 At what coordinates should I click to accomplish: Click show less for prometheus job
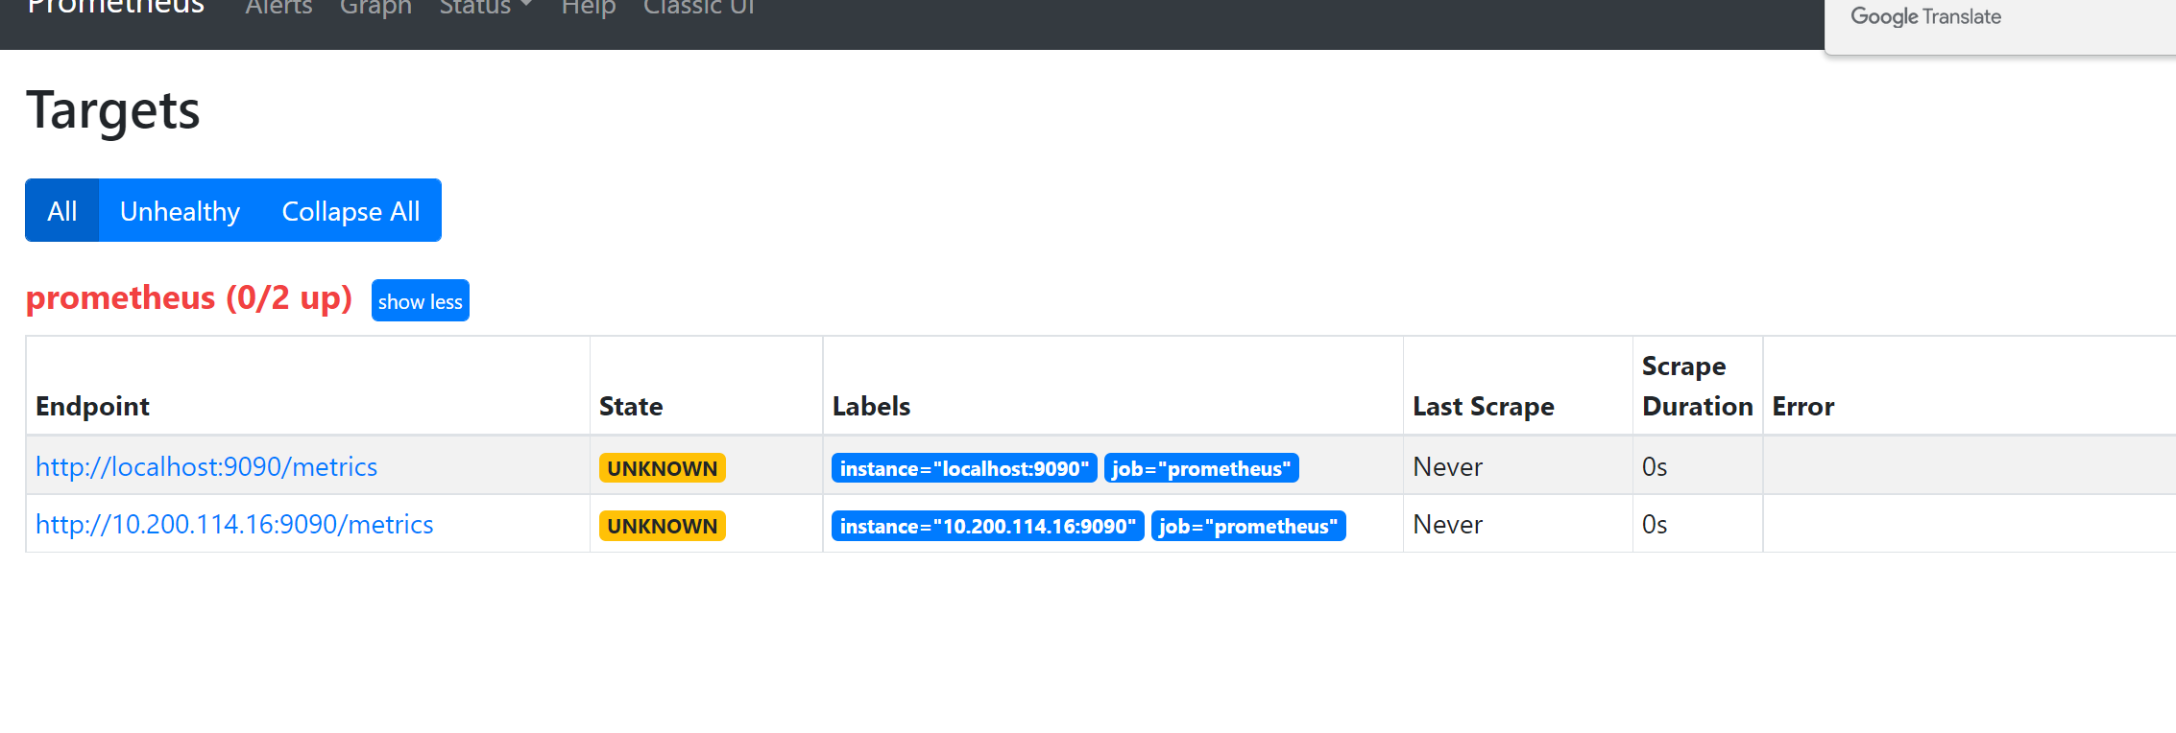click(x=420, y=301)
